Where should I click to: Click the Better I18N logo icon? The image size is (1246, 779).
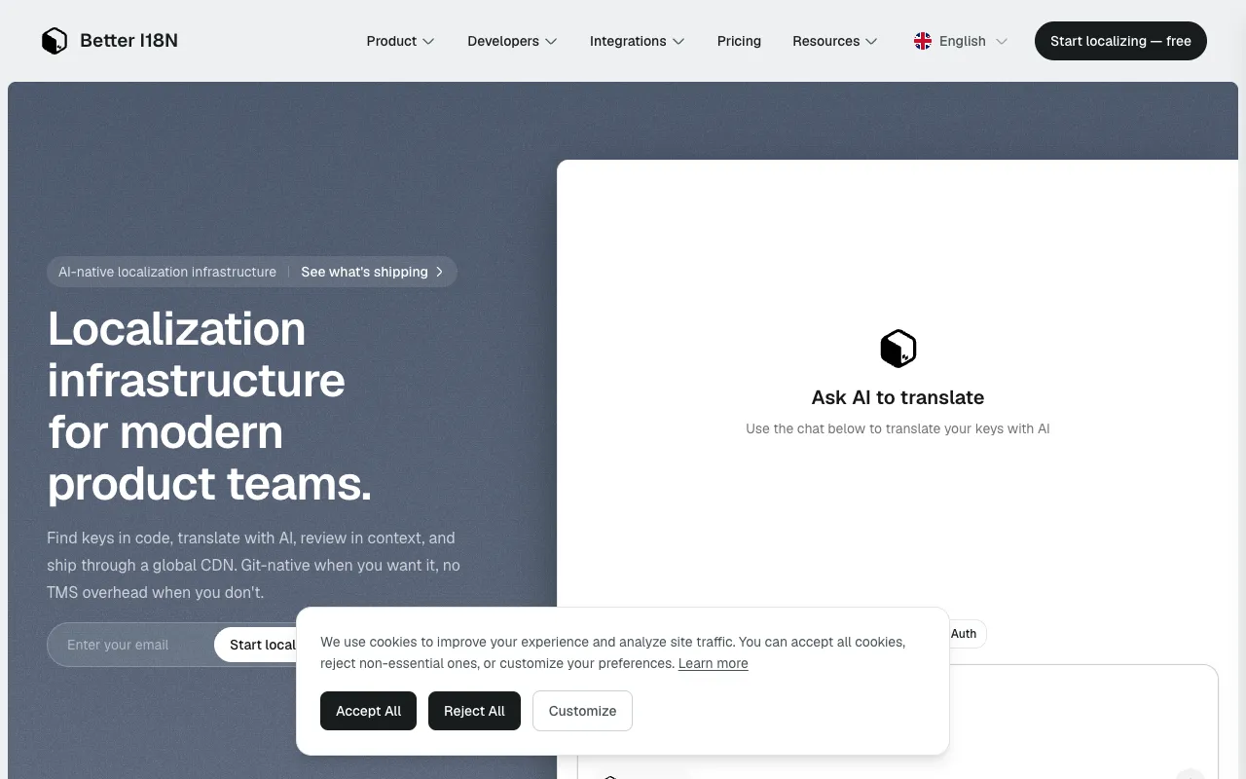click(x=55, y=40)
